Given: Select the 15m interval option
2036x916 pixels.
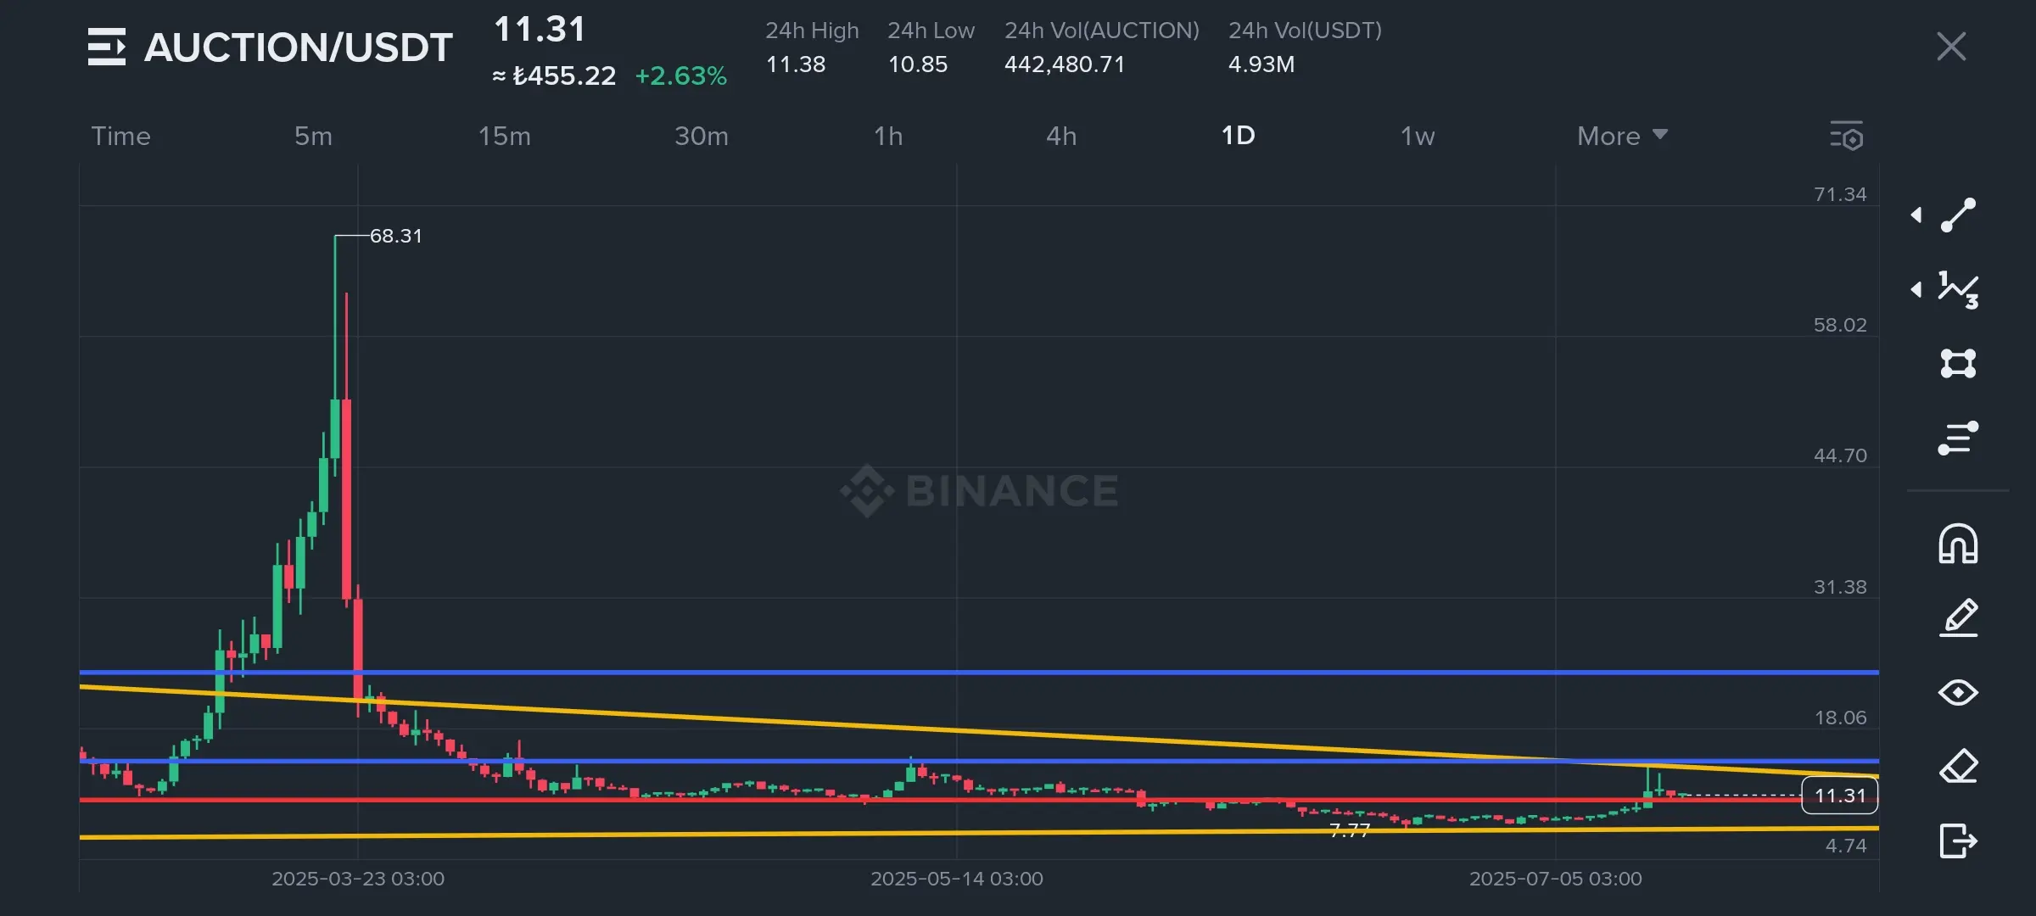Looking at the screenshot, I should point(504,136).
